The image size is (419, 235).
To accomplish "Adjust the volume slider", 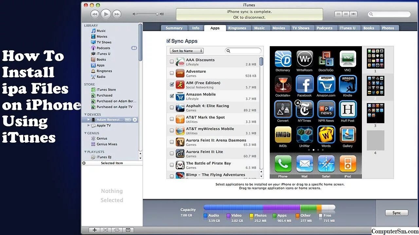I will point(148,14).
